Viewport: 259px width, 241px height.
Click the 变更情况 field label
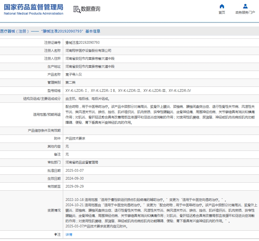click(x=54, y=211)
